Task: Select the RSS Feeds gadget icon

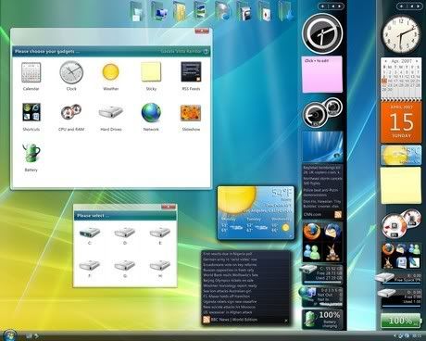Action: [191, 71]
